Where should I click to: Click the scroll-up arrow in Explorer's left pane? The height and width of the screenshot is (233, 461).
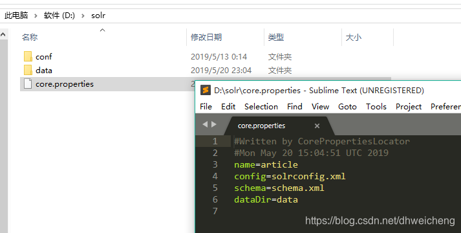[3, 34]
